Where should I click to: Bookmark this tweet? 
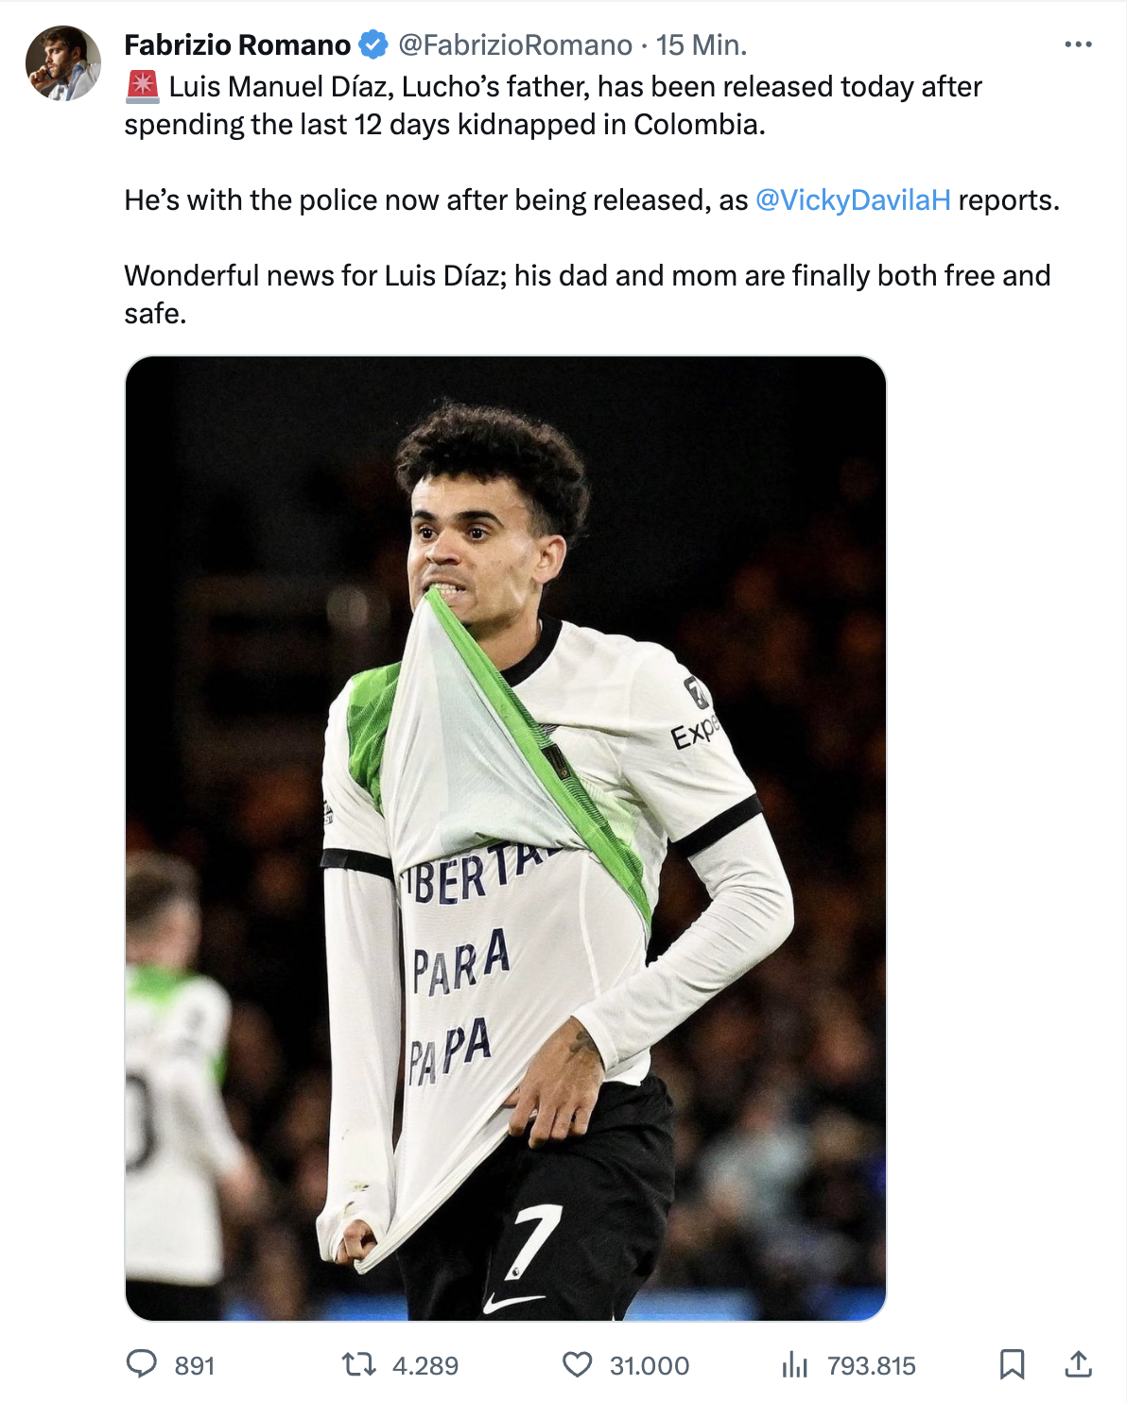[x=1012, y=1364]
